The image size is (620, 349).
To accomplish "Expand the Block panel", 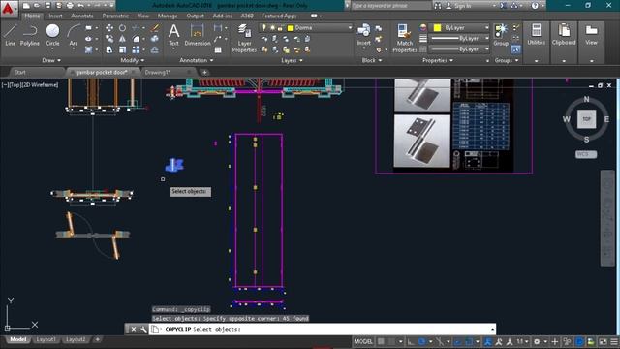I will tap(372, 60).
